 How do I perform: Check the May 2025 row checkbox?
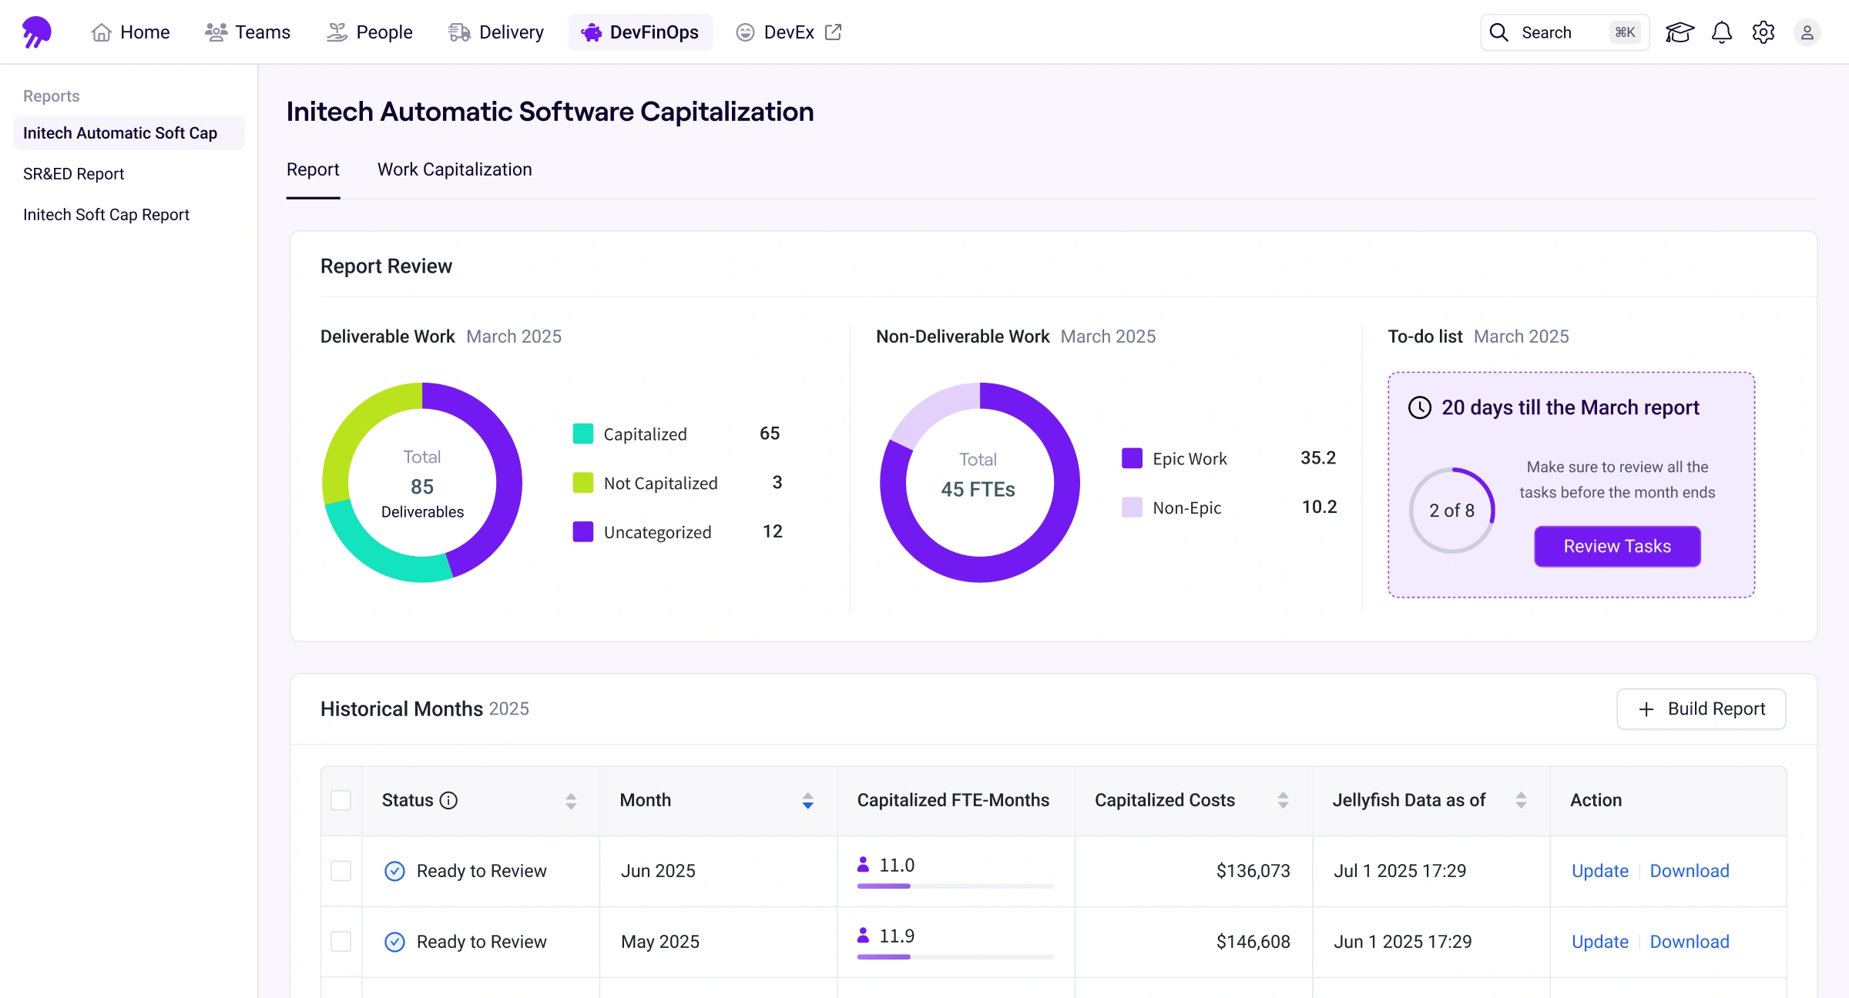341,942
